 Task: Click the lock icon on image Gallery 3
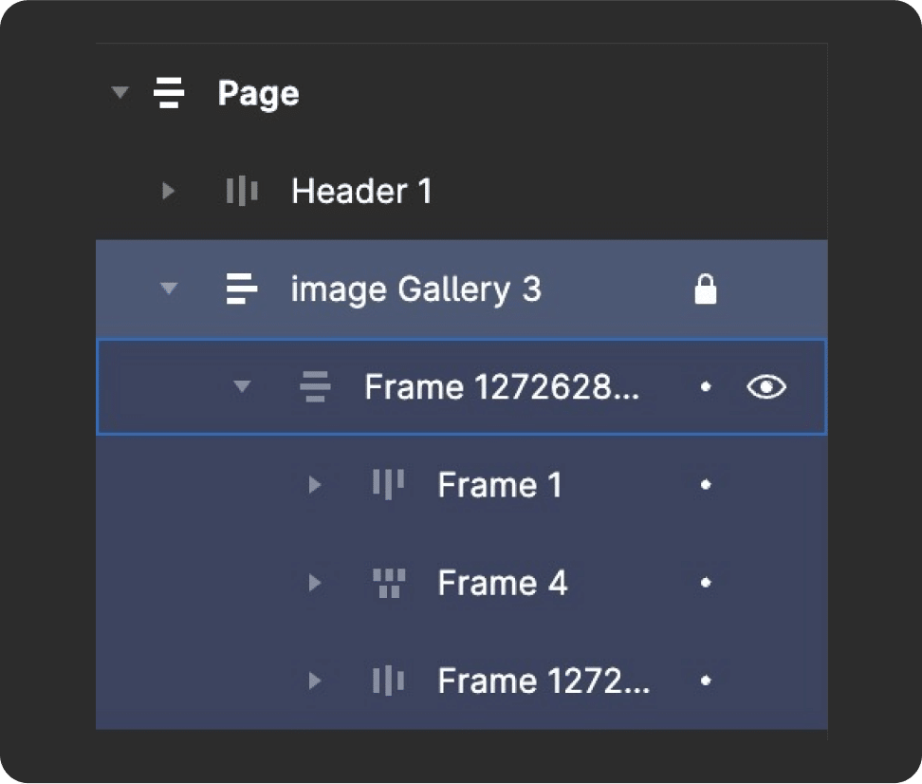coord(705,289)
